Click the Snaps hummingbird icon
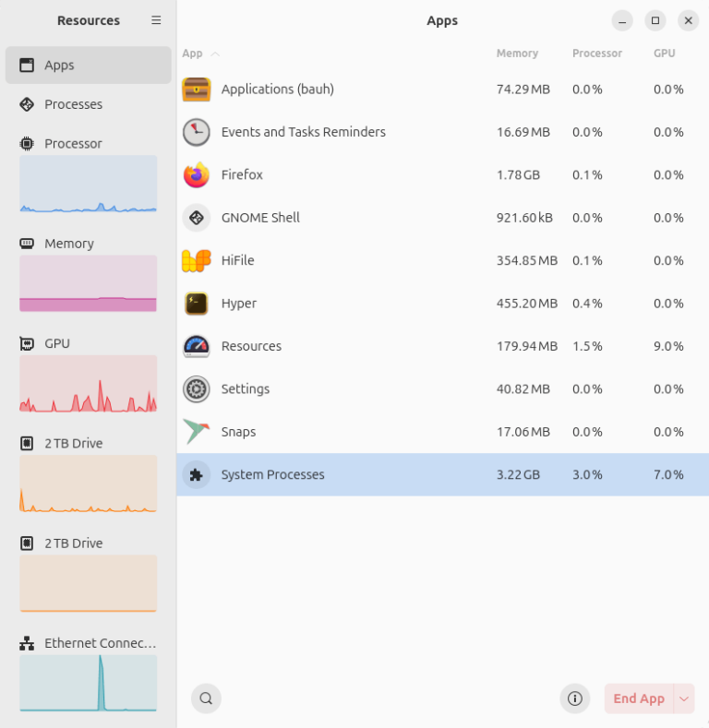Screen dimensions: 709x728 tap(196, 432)
